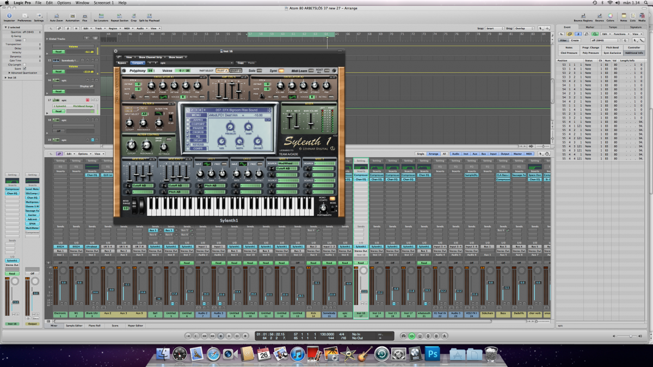Toggle the Score checkbox in Inspector
The height and width of the screenshot is (367, 653).
tap(24, 69)
